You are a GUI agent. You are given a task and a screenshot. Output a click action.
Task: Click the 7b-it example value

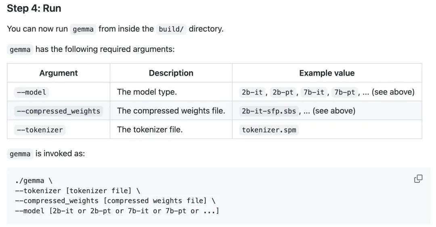click(314, 92)
